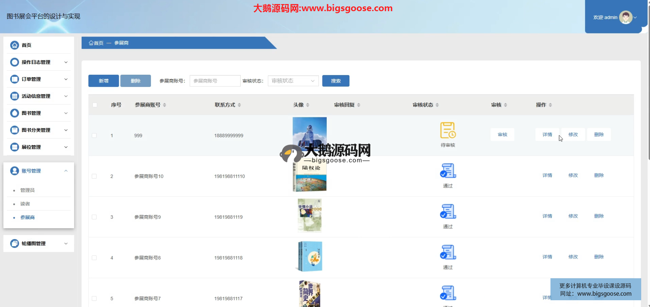
Task: Select the checkbox for 参展商账号9 row
Action: pyautogui.click(x=94, y=217)
